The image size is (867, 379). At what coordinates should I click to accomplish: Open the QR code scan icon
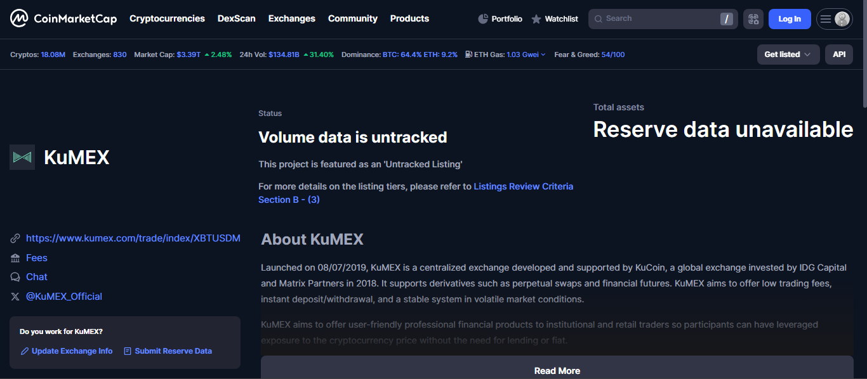(x=753, y=19)
